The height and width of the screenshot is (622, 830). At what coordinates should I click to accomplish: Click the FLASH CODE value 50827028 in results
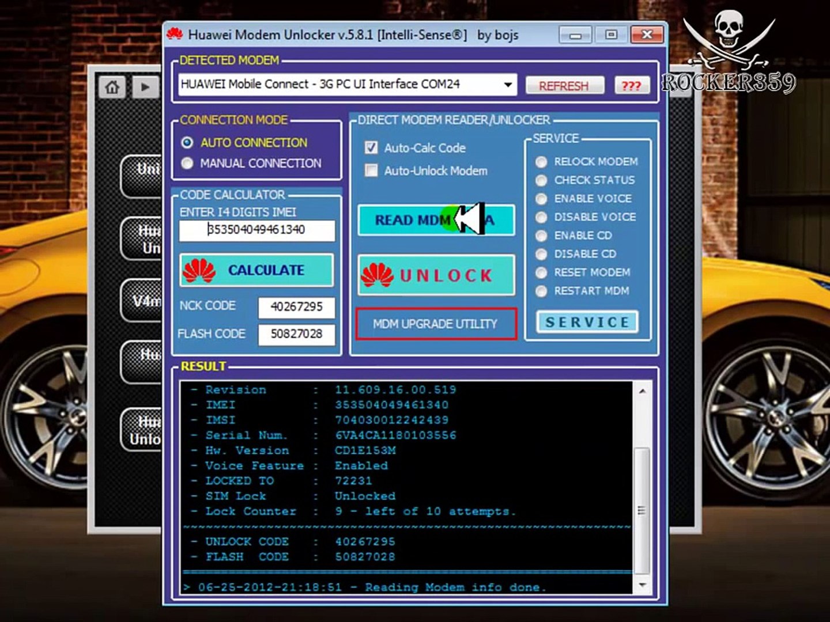pos(365,557)
